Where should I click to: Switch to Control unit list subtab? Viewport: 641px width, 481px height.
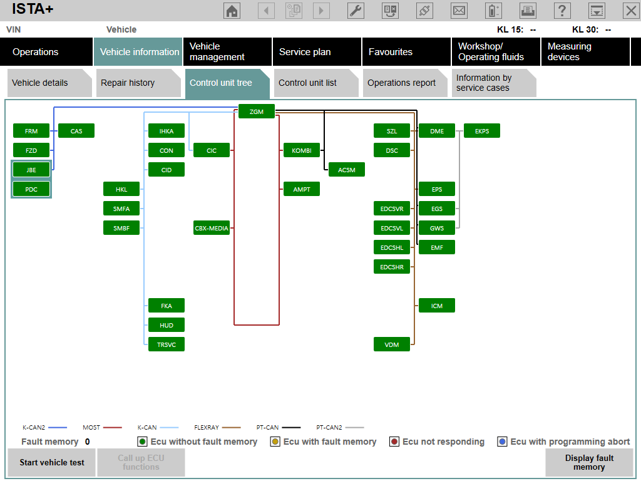(316, 83)
